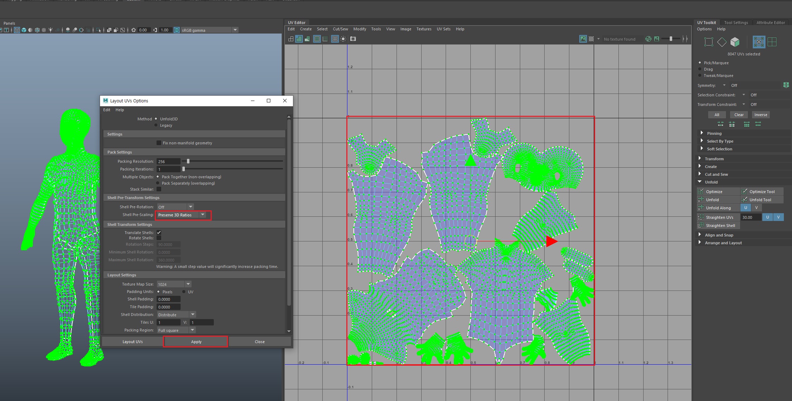Image resolution: width=792 pixels, height=401 pixels.
Task: Enable Fix non-manifold geometry checkbox
Action: [159, 143]
